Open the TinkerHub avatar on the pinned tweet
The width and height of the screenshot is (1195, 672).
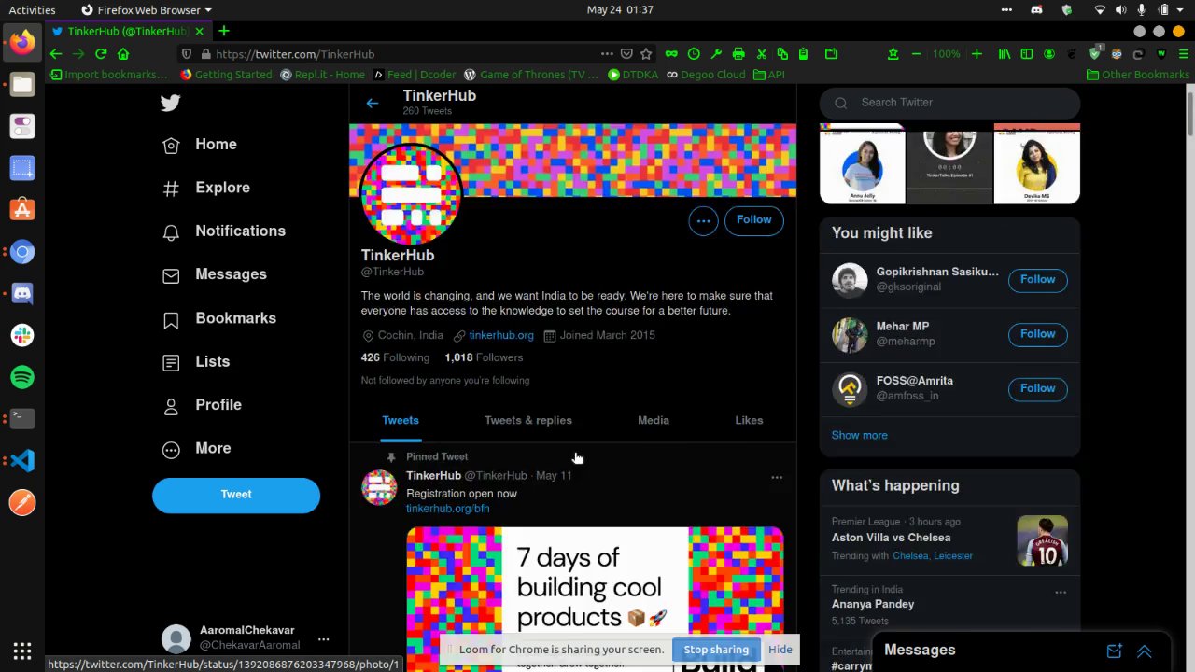(x=379, y=487)
